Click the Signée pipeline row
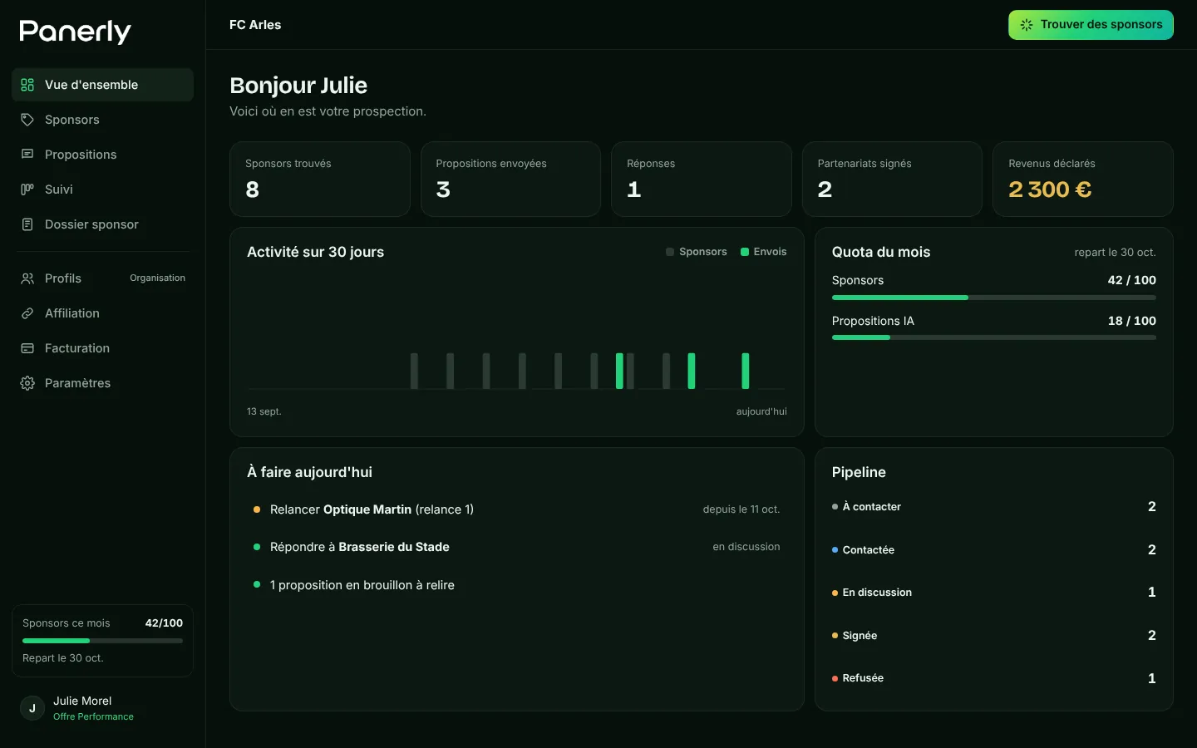This screenshot has width=1197, height=748. coord(994,636)
